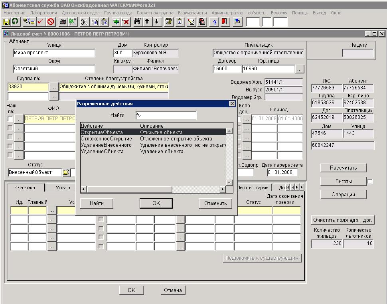Screen dimensions: 387x304
Task: Check the first Наш л/с checkbox
Action: tap(10, 119)
